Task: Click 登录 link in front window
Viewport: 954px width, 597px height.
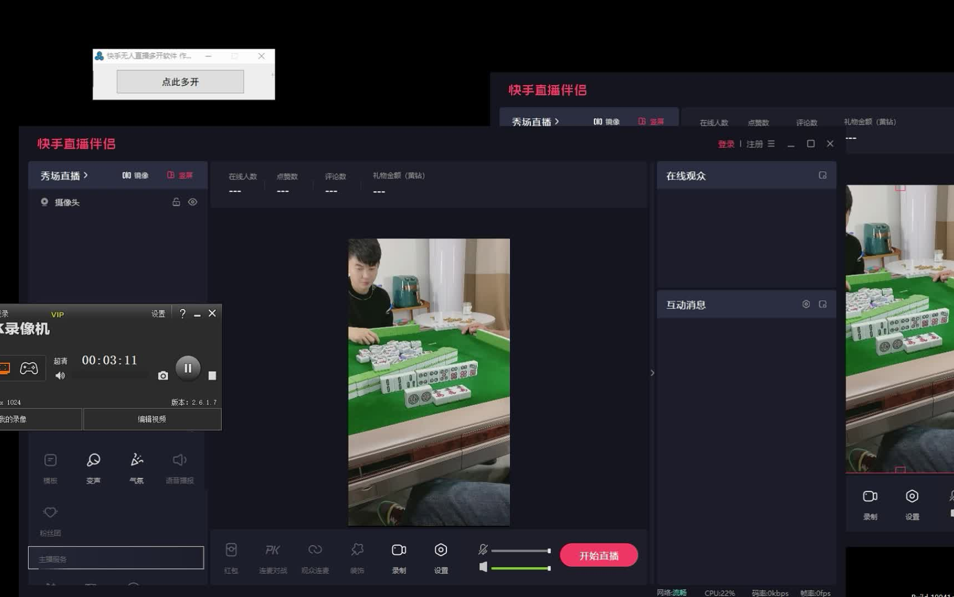Action: click(726, 144)
